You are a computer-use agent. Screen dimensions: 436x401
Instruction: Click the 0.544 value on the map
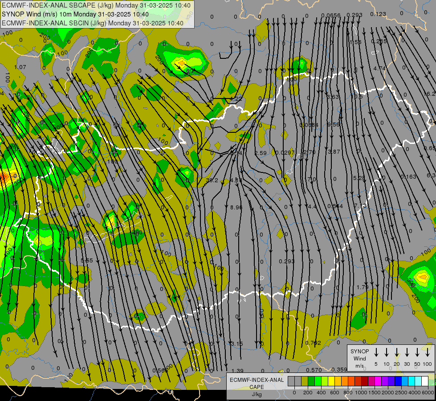[x=335, y=206]
